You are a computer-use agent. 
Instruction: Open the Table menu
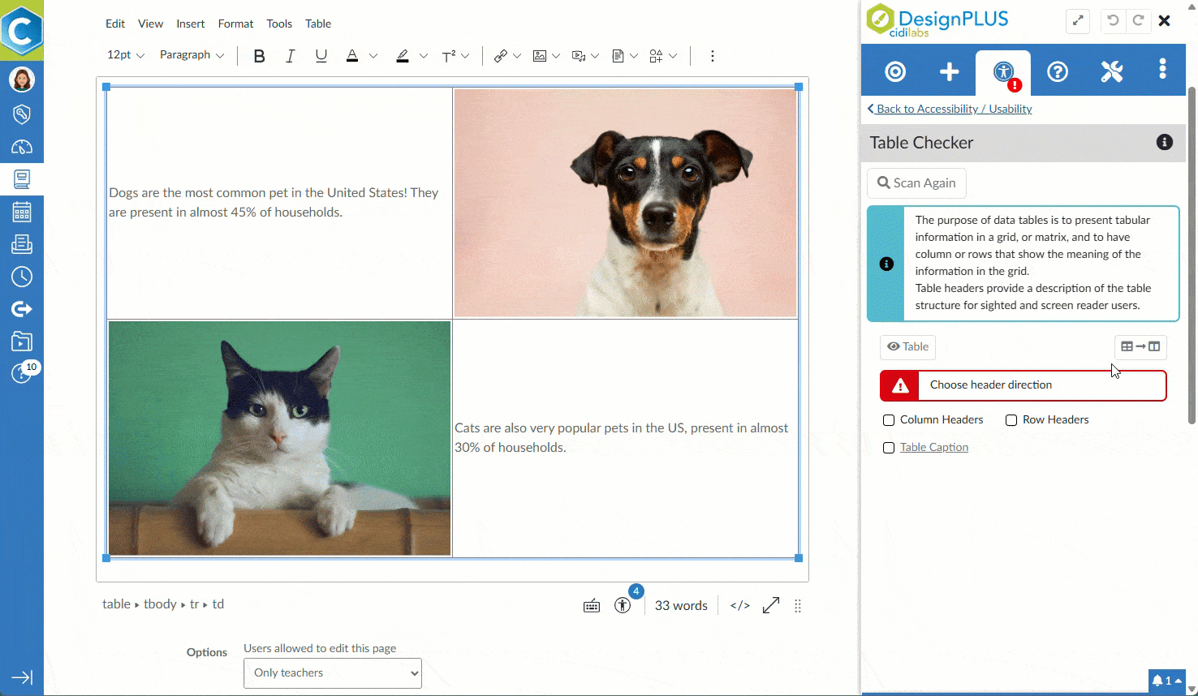pos(318,24)
